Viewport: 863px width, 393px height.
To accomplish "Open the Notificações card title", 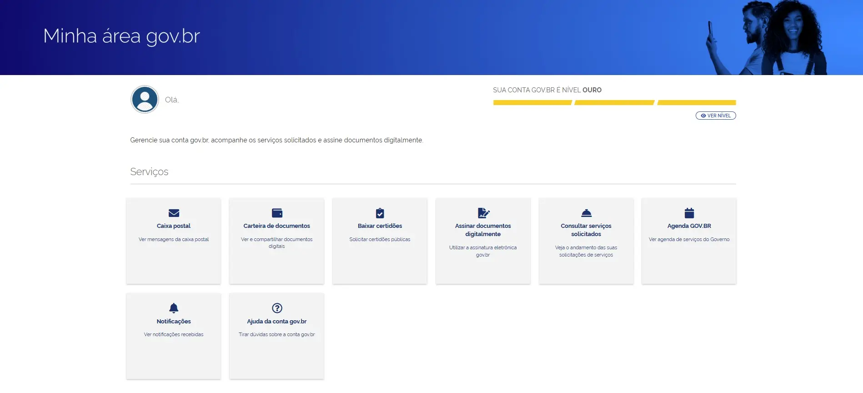I will (x=174, y=322).
